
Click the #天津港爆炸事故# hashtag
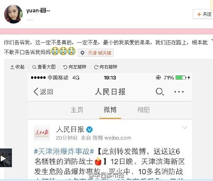(x=64, y=151)
